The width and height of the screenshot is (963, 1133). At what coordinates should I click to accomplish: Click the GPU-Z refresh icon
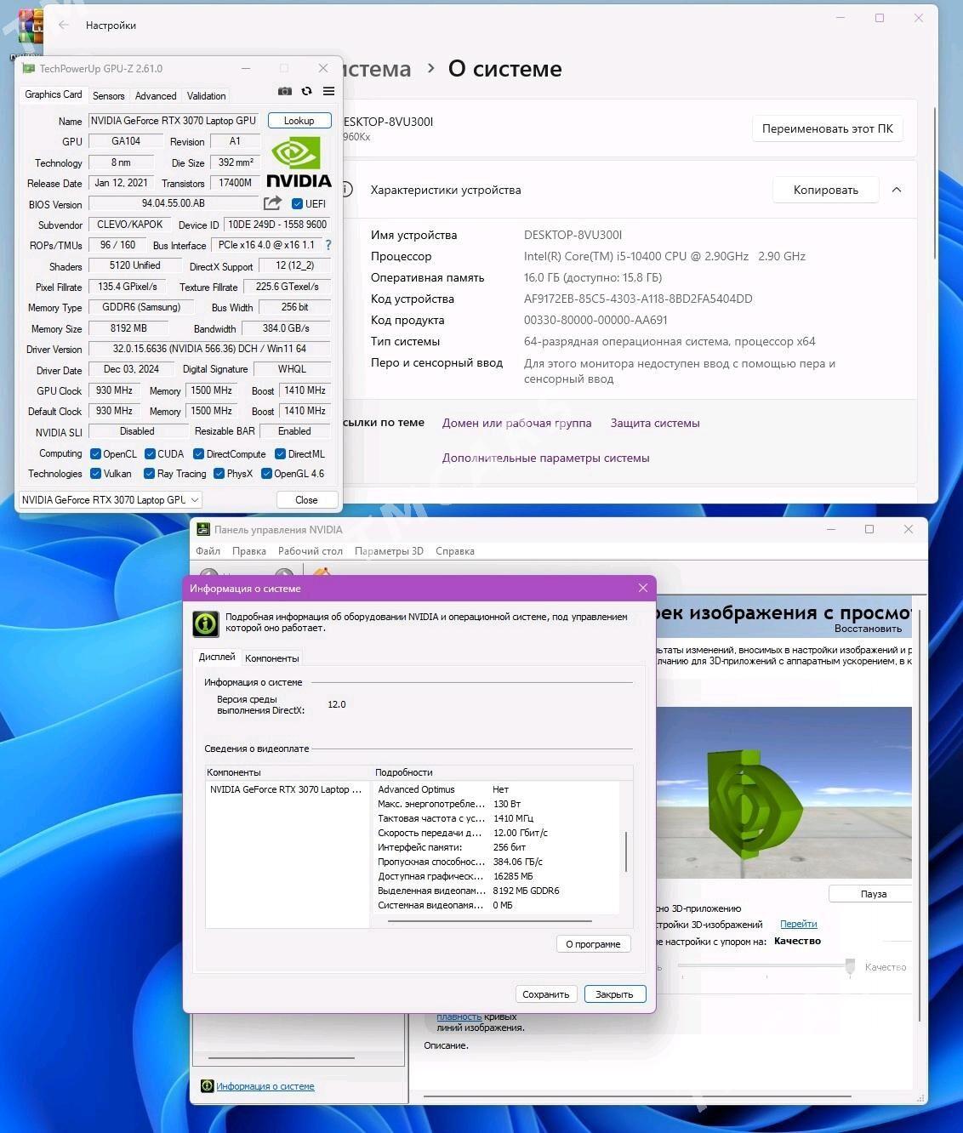[307, 91]
